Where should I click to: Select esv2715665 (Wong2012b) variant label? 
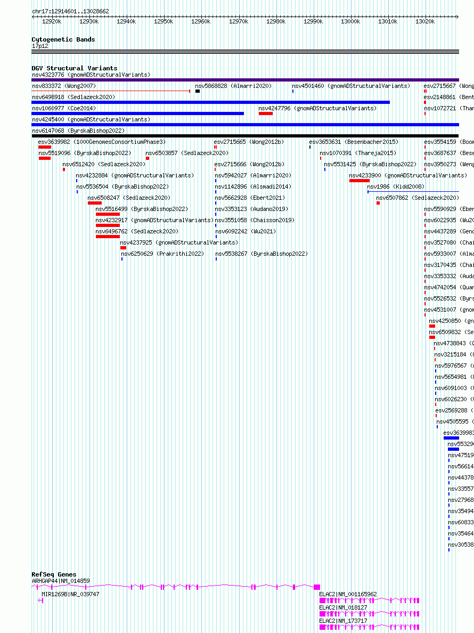pos(249,142)
